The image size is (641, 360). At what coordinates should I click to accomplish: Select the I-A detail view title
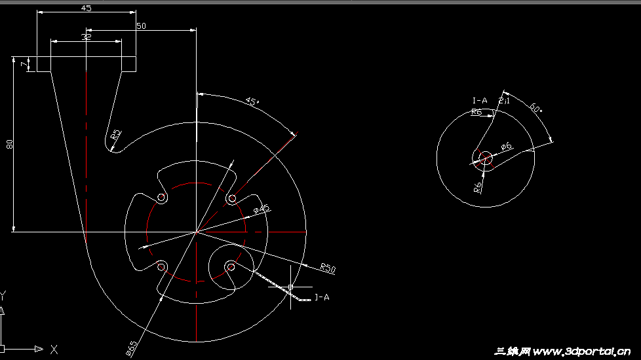[480, 100]
